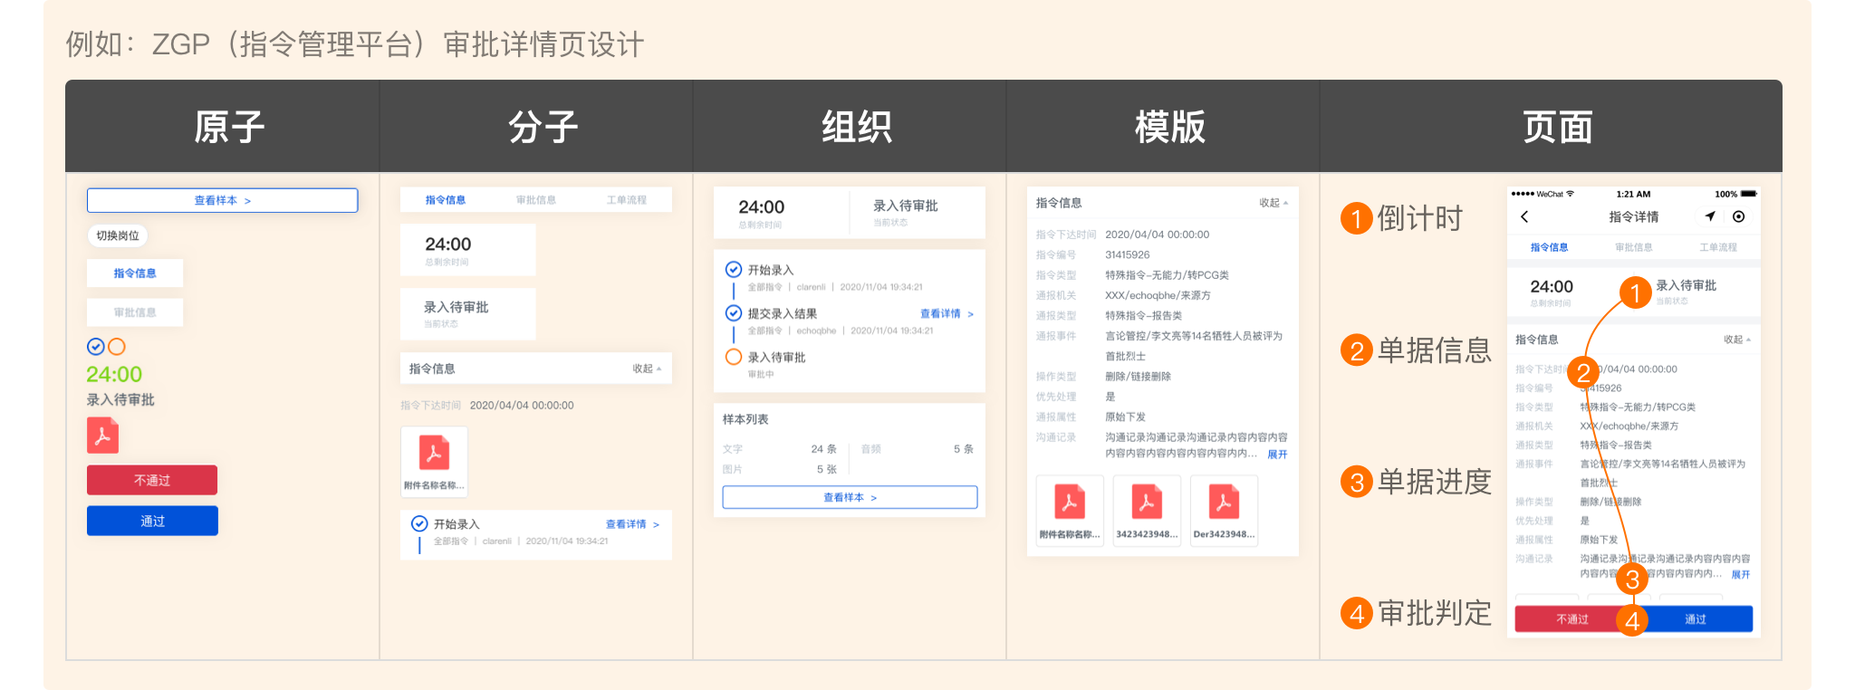1855x690 pixels.
Task: Click the check circle beside 提交录入结果
Action: point(734,312)
